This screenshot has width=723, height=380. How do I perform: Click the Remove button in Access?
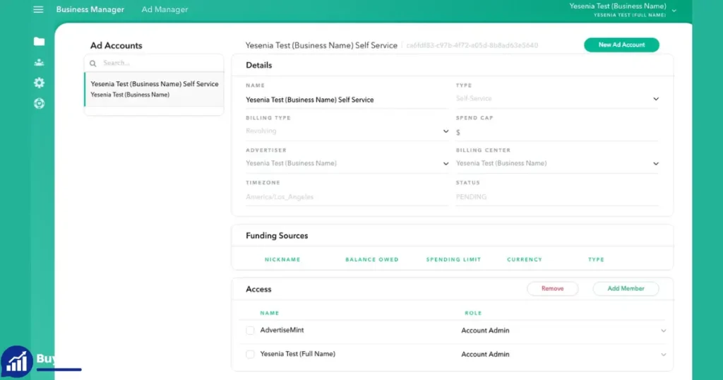click(x=552, y=288)
